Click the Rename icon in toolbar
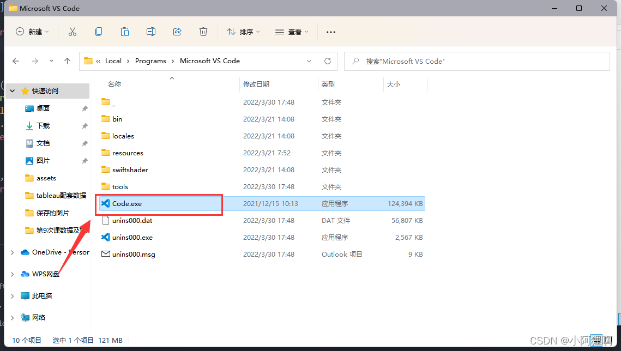This screenshot has width=621, height=351. tap(151, 32)
